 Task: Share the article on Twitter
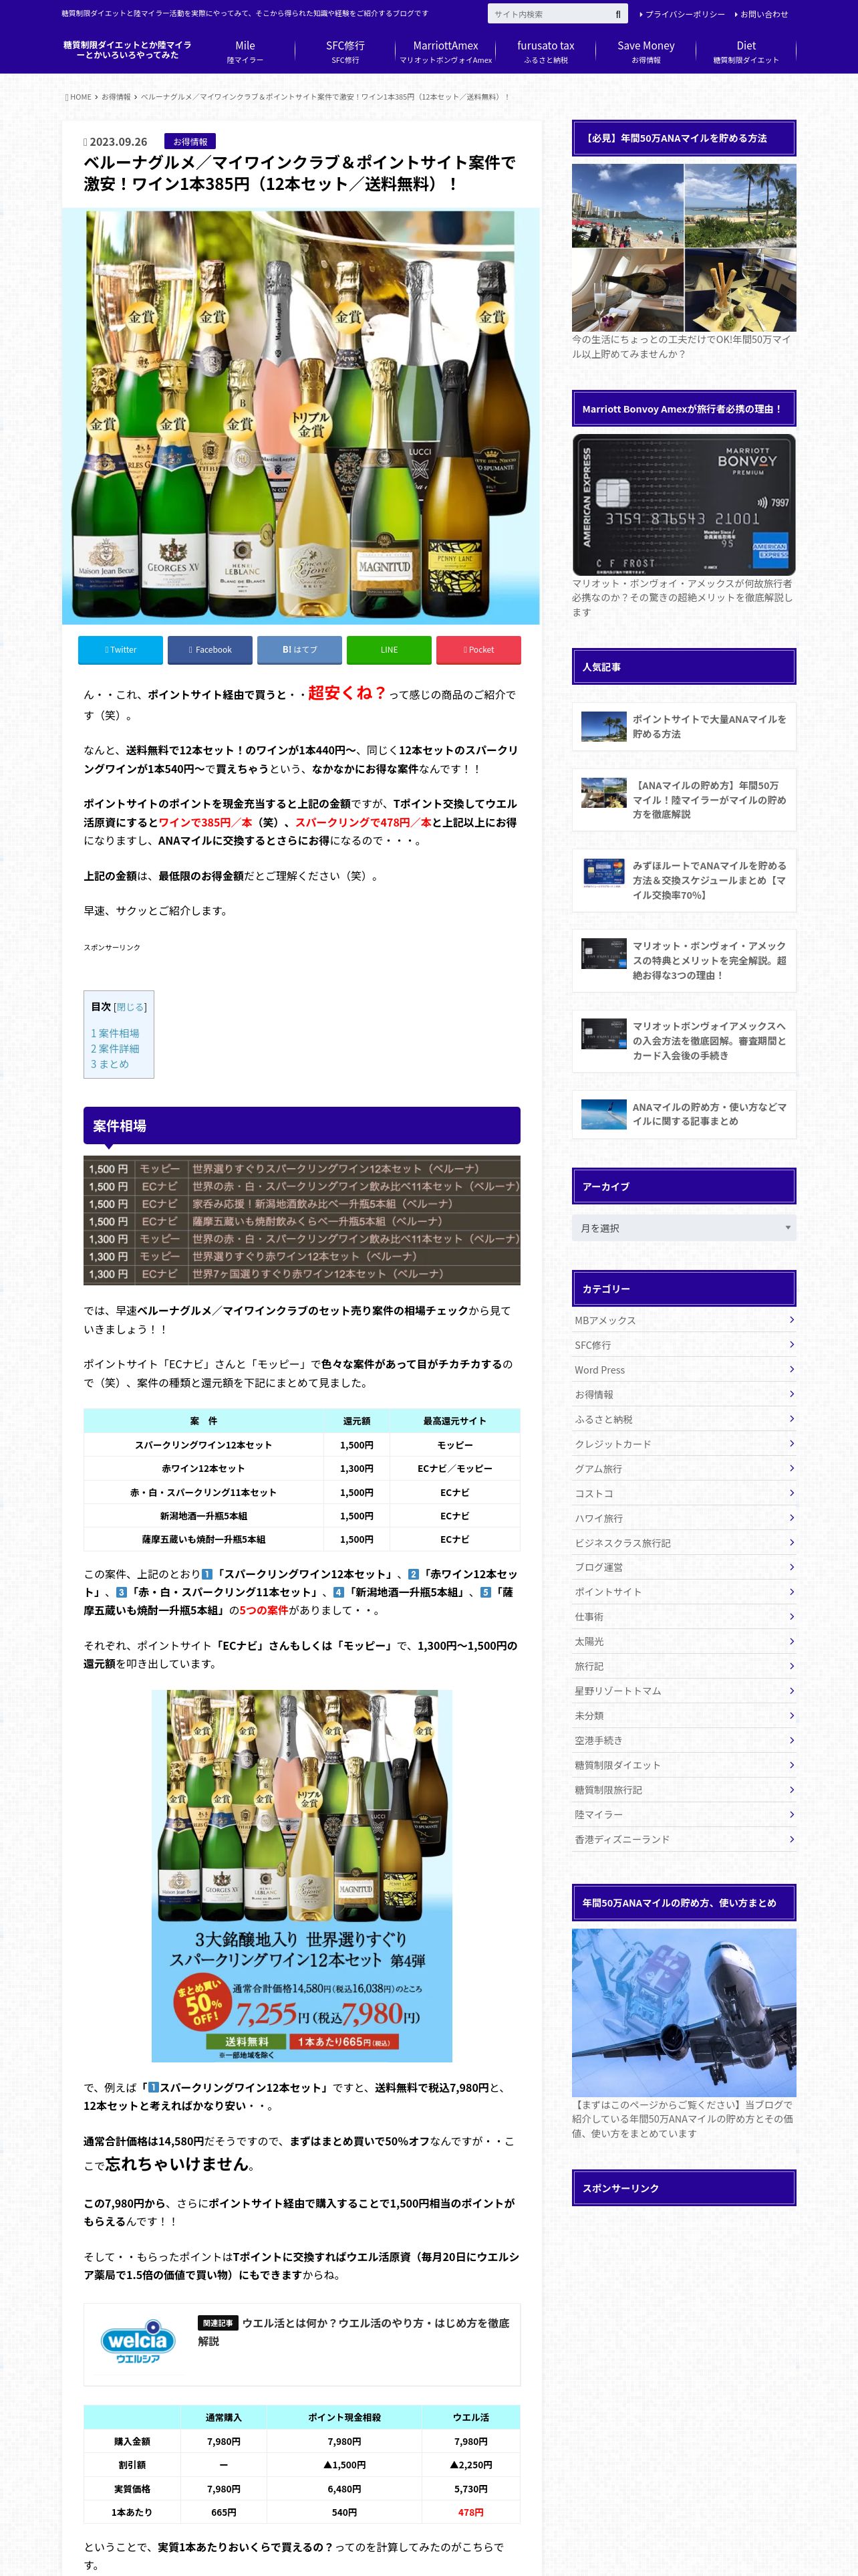(120, 650)
